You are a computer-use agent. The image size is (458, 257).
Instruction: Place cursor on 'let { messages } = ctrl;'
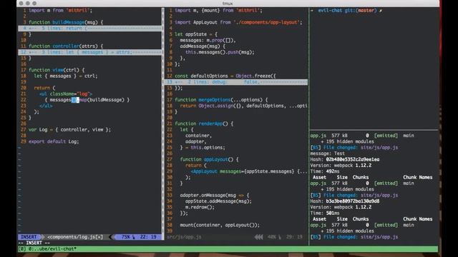pos(66,76)
